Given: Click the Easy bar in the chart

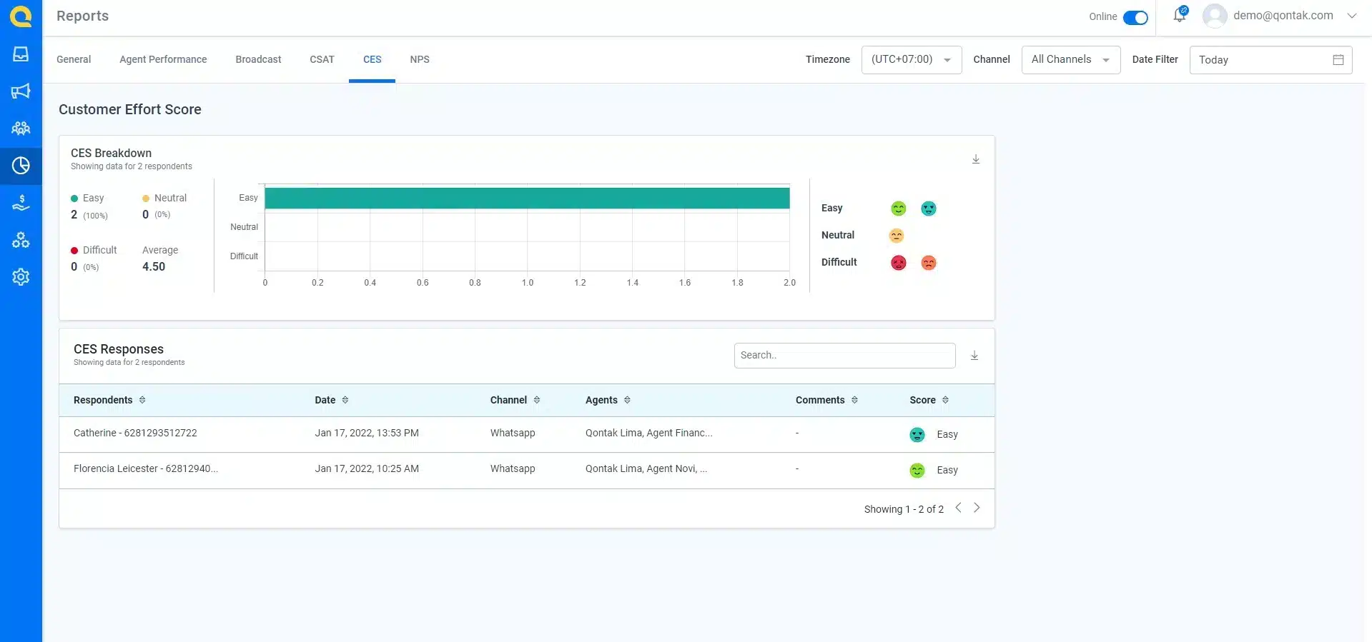Looking at the screenshot, I should [527, 198].
